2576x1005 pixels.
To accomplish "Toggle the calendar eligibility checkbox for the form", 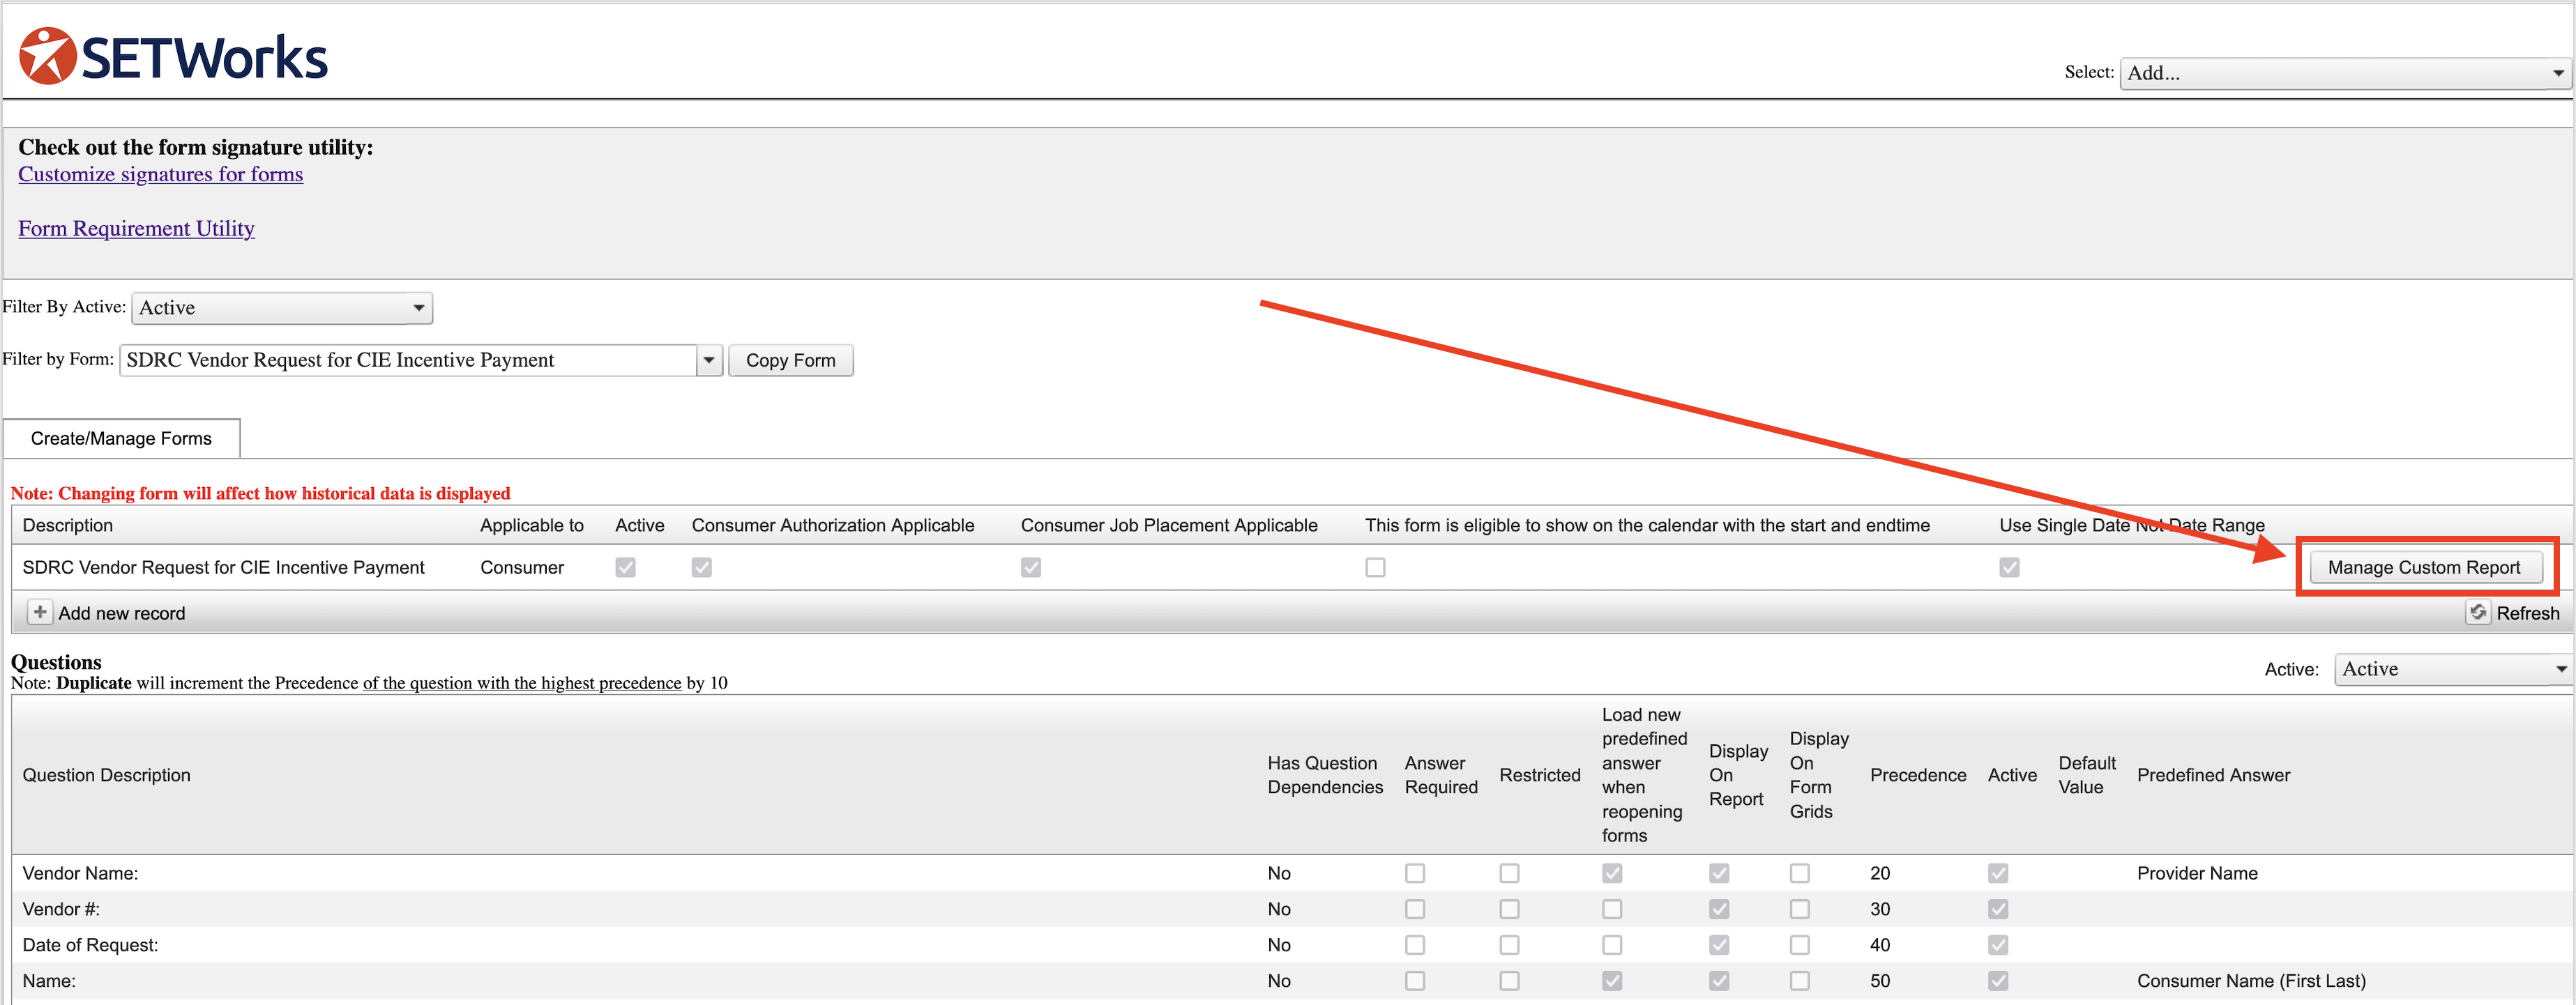I will pyautogui.click(x=1375, y=567).
